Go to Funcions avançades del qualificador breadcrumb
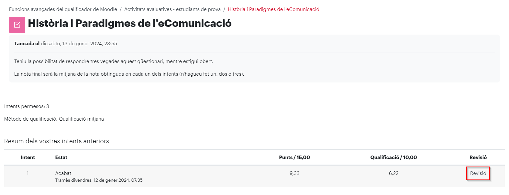Image resolution: width=509 pixels, height=195 pixels. [x=63, y=9]
